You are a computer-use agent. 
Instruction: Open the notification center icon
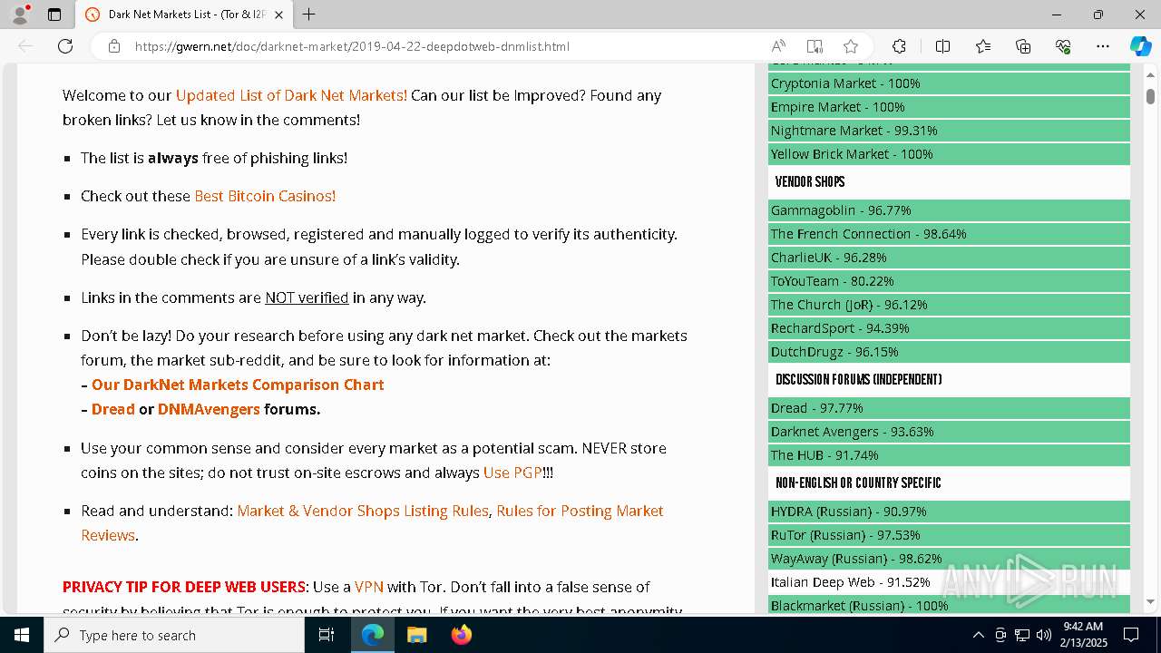1131,635
